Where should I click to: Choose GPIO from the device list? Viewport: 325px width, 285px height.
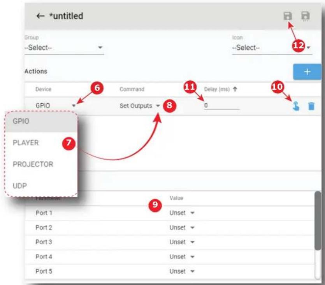click(41, 121)
